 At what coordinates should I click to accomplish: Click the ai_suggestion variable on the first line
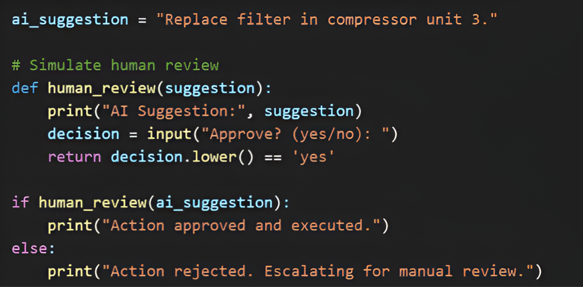(x=69, y=20)
